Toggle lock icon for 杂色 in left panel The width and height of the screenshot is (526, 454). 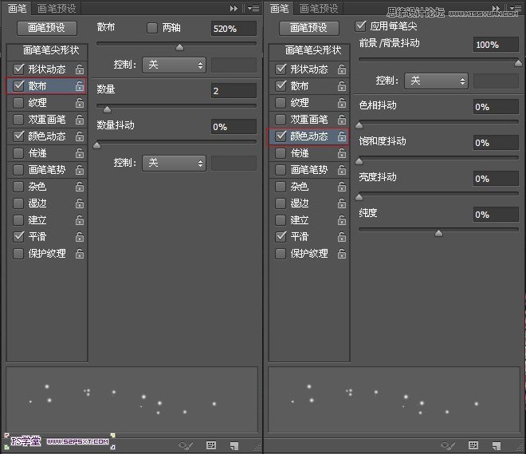(x=80, y=187)
